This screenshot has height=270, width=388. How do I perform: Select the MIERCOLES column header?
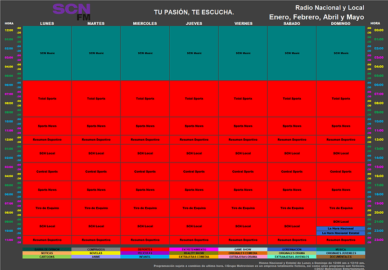[x=145, y=24]
